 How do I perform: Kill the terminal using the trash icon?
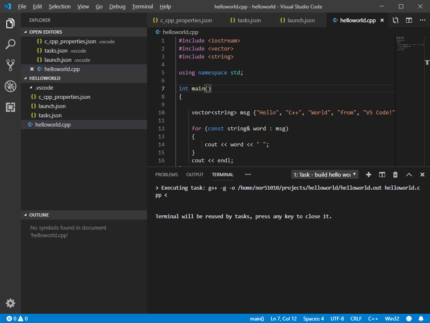(x=395, y=174)
